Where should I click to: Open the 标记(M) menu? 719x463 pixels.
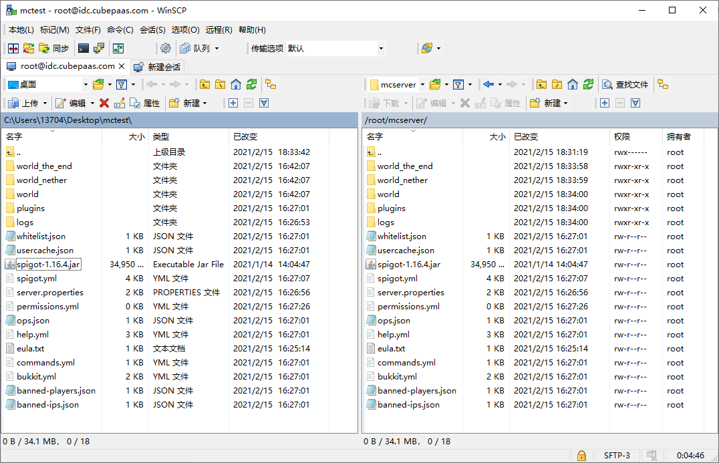coord(55,30)
